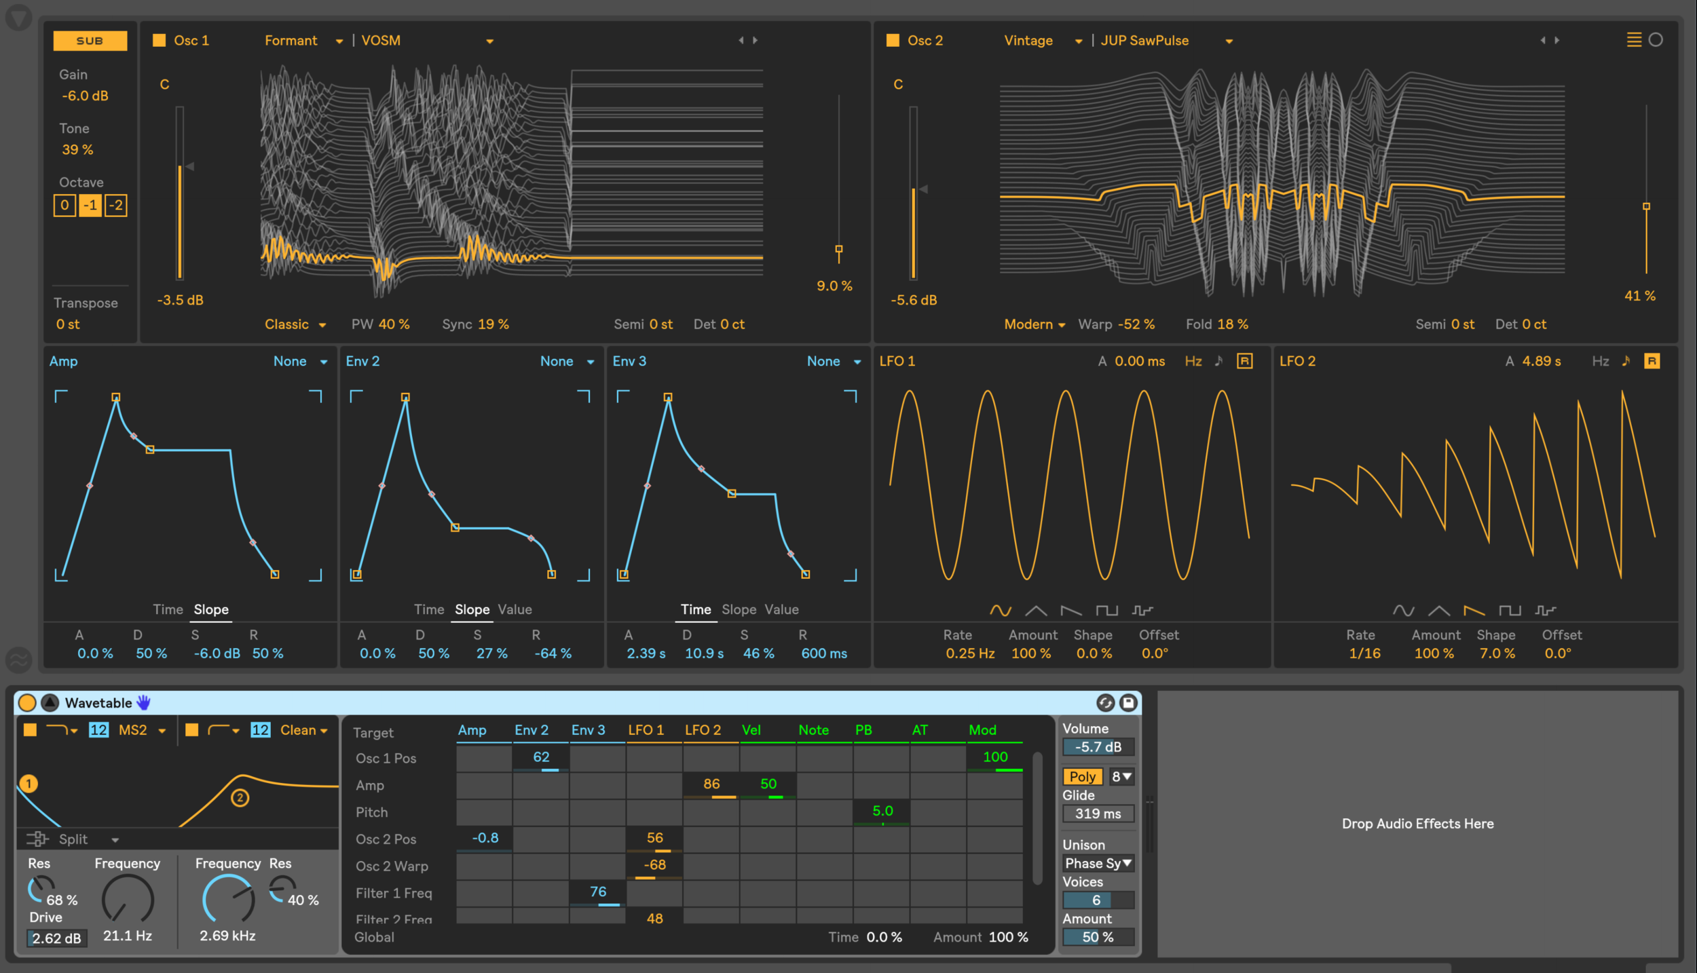Viewport: 1697px width, 973px height.
Task: Select the LFO 2 sync note icon
Action: point(1626,361)
